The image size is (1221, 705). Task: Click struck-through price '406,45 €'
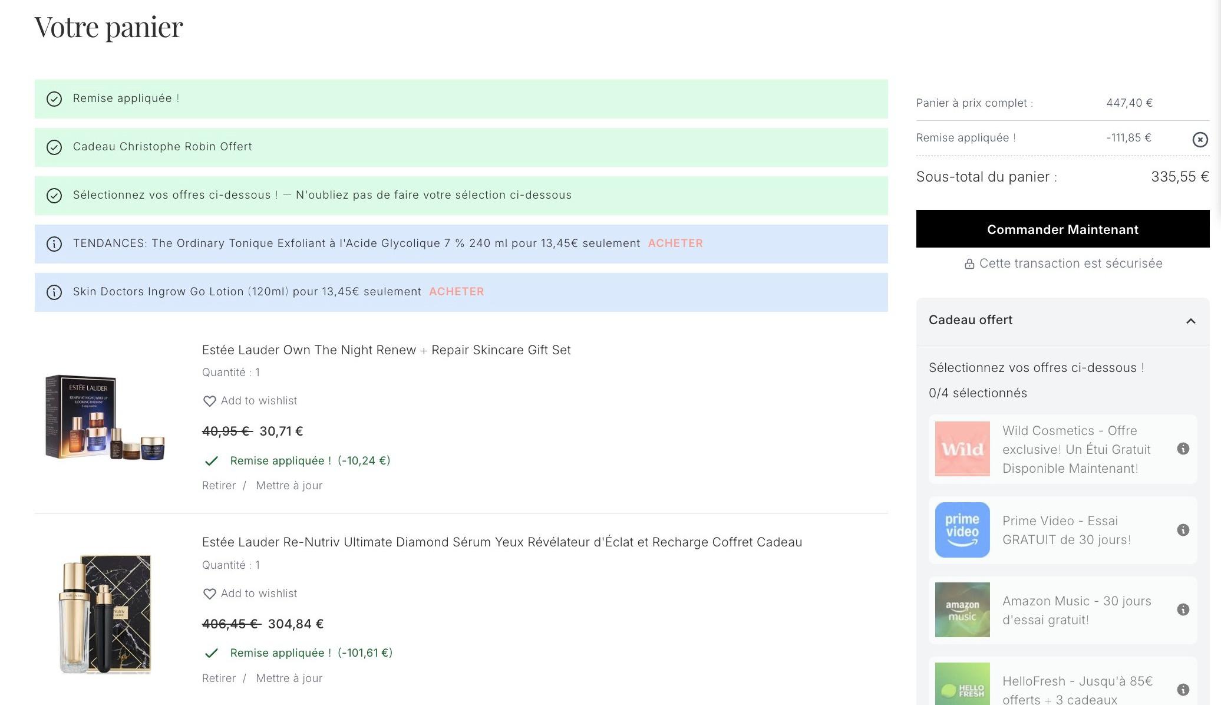pos(230,624)
